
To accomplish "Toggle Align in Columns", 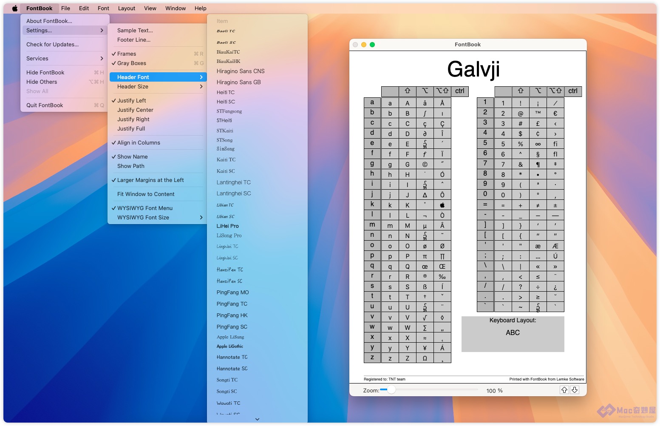I will tap(157, 142).
